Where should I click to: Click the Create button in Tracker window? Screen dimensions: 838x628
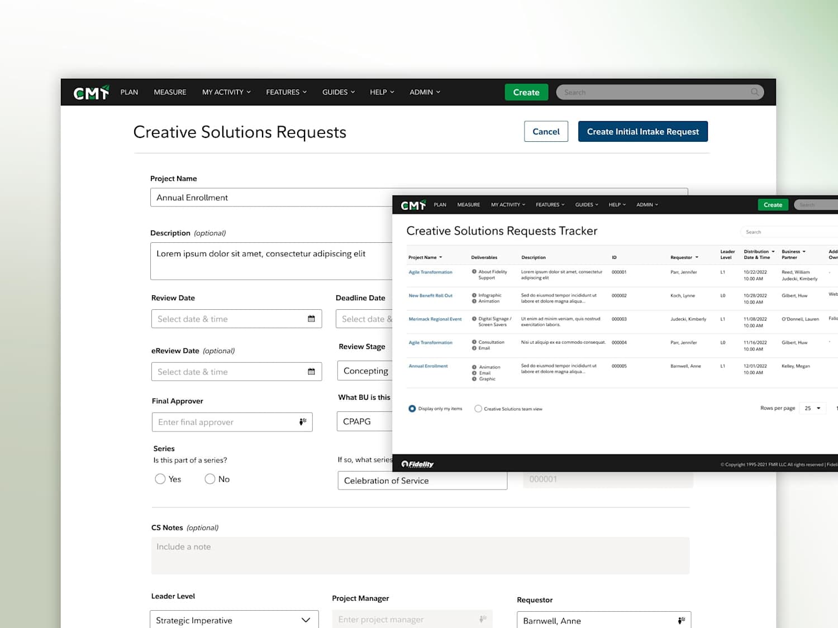coord(773,205)
